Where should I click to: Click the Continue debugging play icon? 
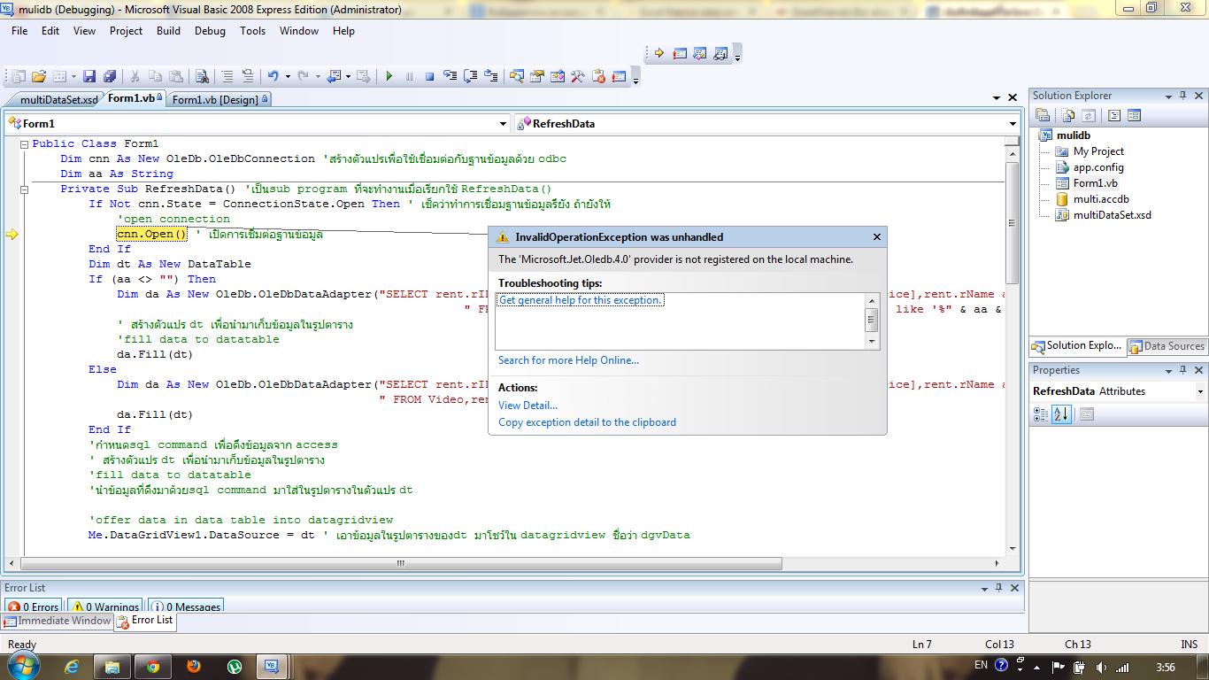[x=389, y=77]
